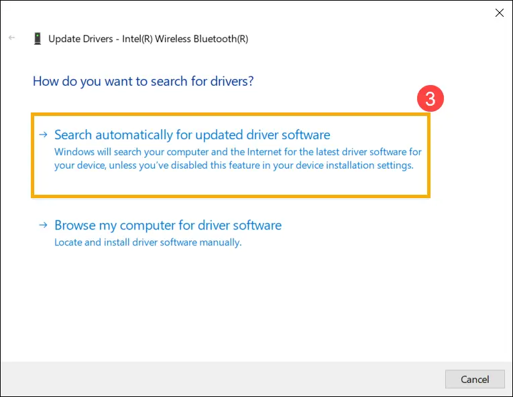
Task: Click the Cancel button
Action: [x=475, y=379]
